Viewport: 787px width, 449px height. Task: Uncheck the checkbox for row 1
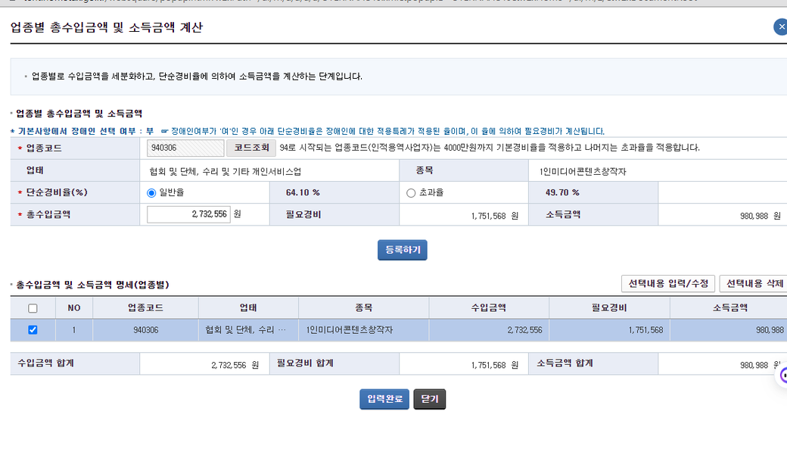[33, 330]
